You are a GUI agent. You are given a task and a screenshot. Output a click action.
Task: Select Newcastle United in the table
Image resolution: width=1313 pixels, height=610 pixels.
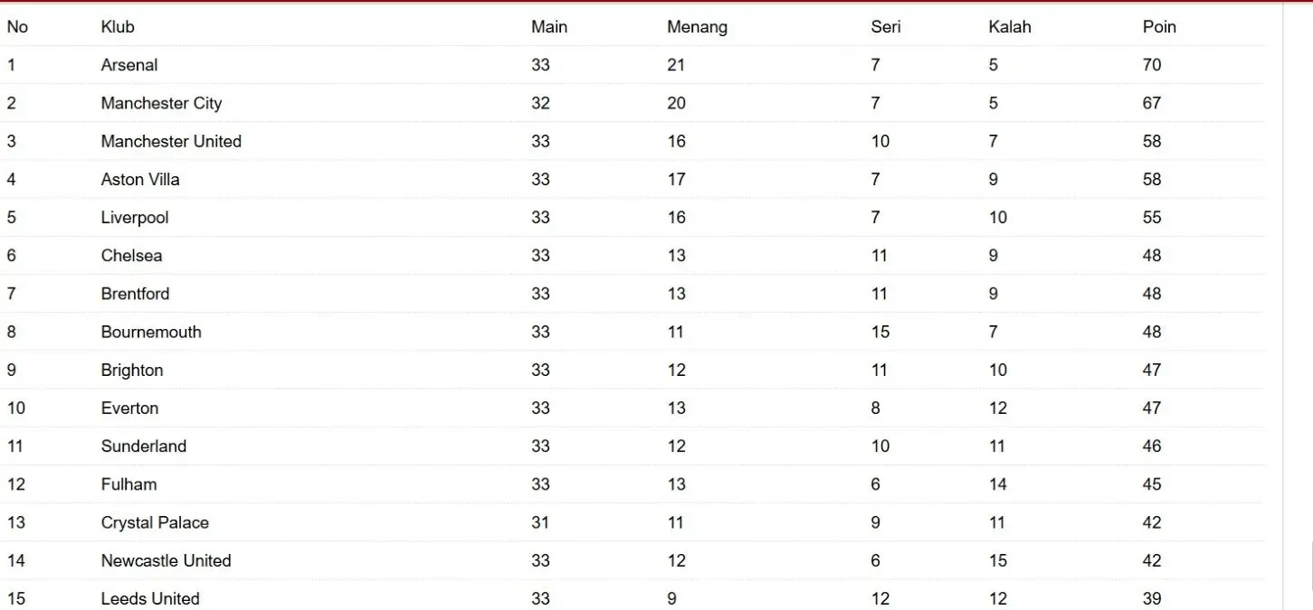tap(166, 560)
